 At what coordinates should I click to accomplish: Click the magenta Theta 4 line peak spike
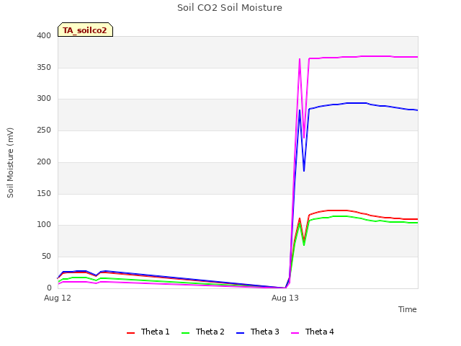[300, 59]
